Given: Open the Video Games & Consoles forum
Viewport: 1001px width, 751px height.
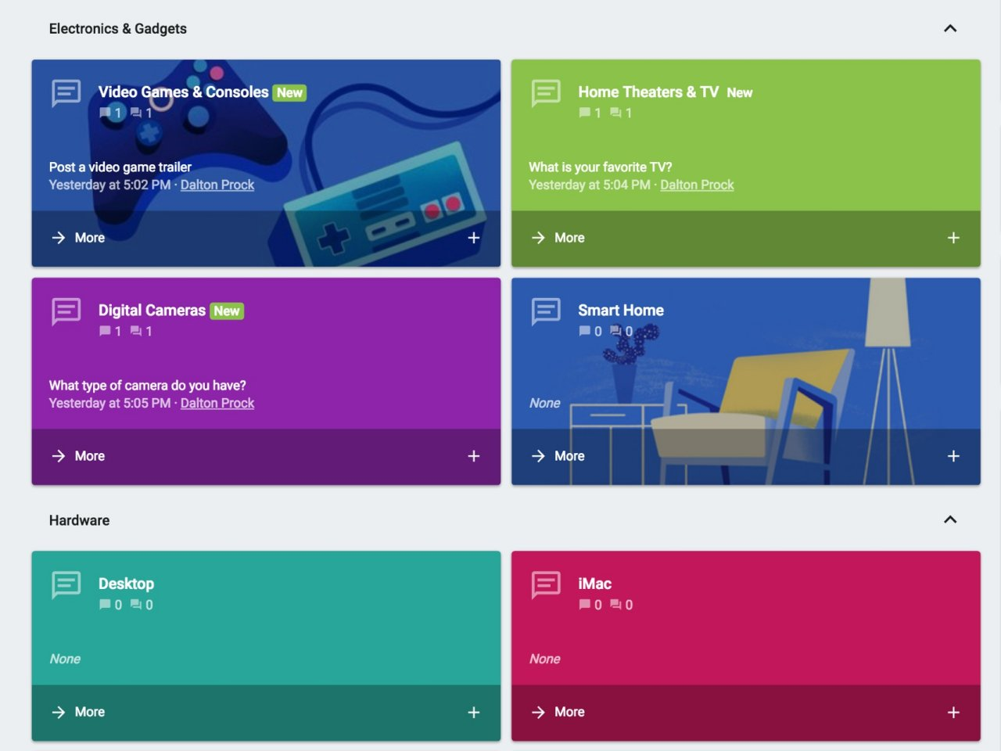Looking at the screenshot, I should 183,92.
